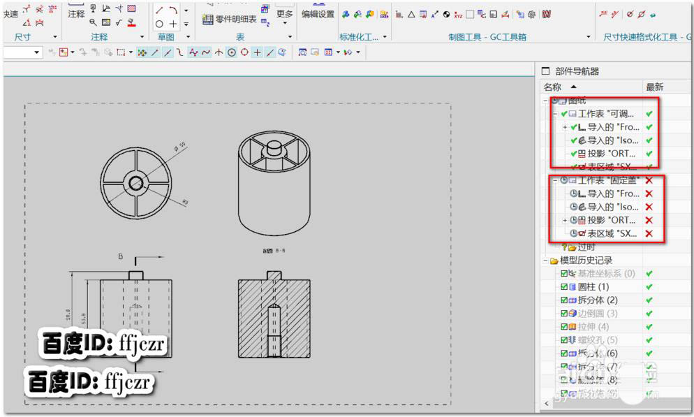This screenshot has width=694, height=417.
Task: Collapse the 工作表 "可调..." tree node
Action: (x=555, y=114)
